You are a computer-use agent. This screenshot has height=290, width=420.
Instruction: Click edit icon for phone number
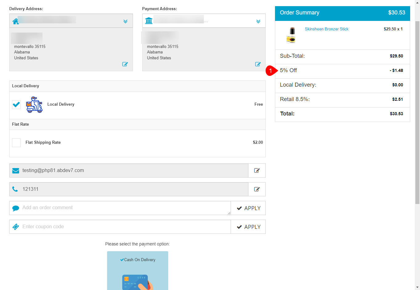click(x=257, y=189)
